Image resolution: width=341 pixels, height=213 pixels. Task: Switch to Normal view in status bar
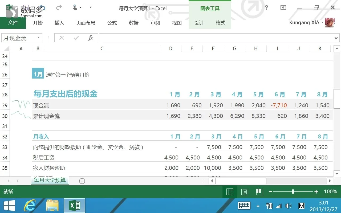[x=230, y=191]
